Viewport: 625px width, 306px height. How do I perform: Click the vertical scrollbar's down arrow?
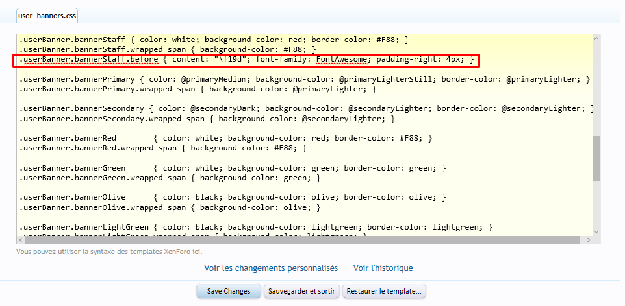(x=596, y=231)
